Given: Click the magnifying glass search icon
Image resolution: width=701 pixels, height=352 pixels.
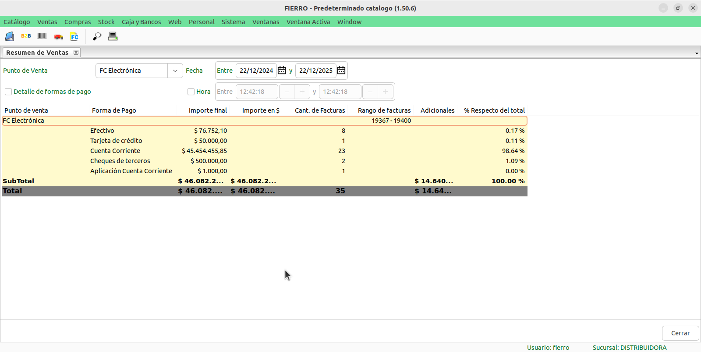Looking at the screenshot, I should tap(97, 36).
